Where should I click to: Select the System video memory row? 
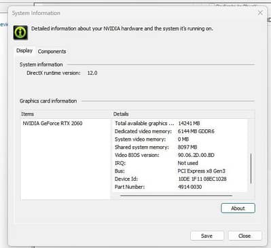point(180,139)
